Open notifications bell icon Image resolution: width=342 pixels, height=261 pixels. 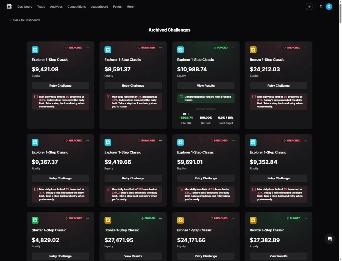(321, 7)
